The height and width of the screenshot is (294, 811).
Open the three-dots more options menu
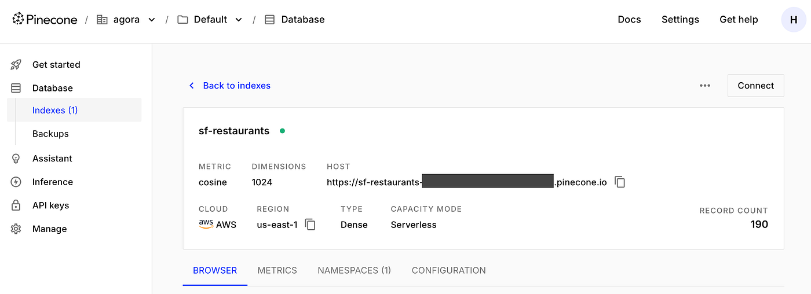705,86
